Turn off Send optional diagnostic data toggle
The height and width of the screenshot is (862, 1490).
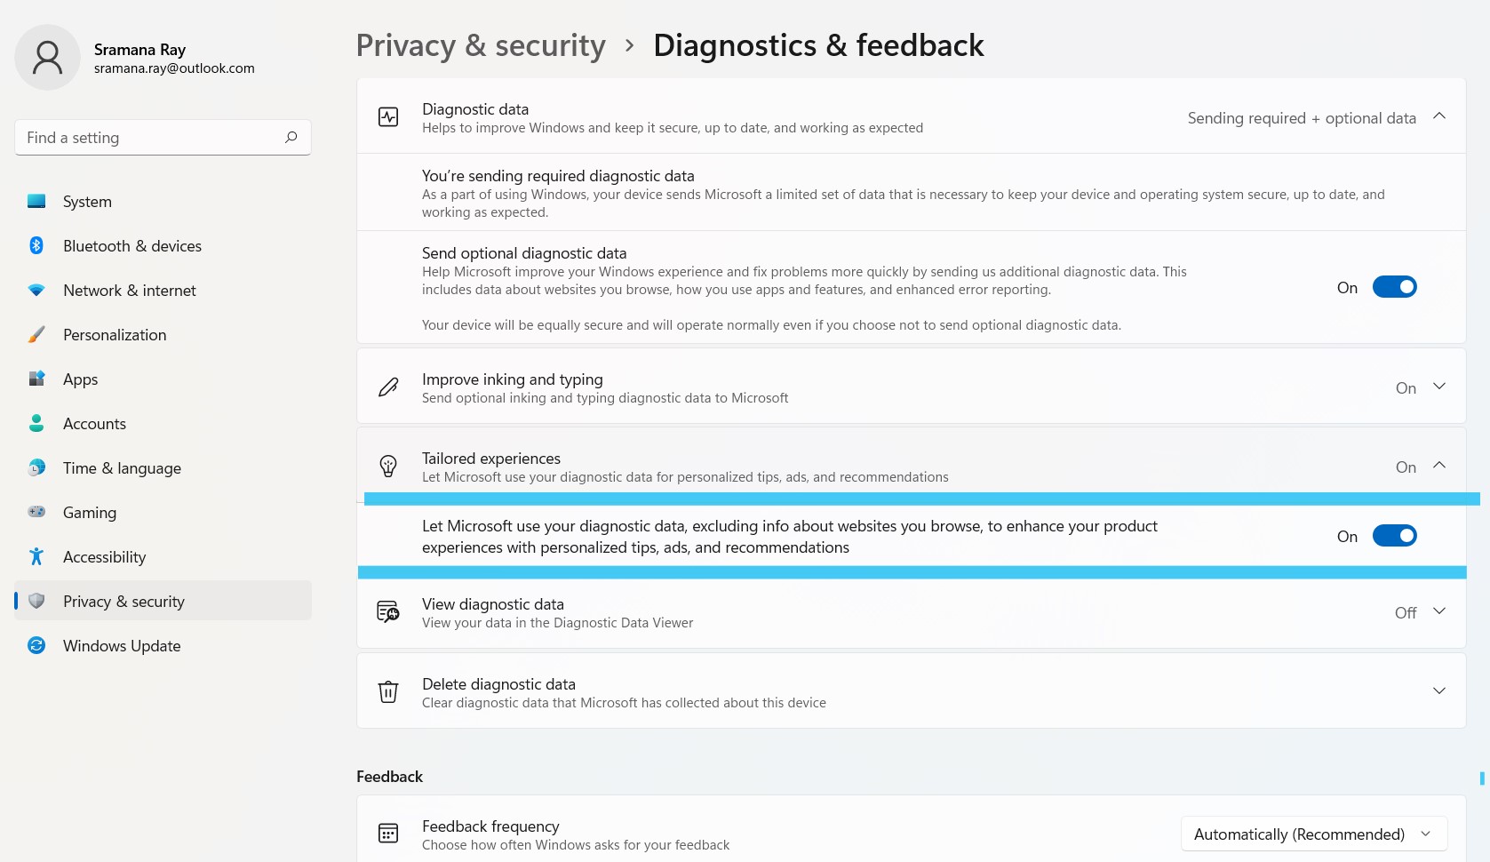click(1394, 287)
